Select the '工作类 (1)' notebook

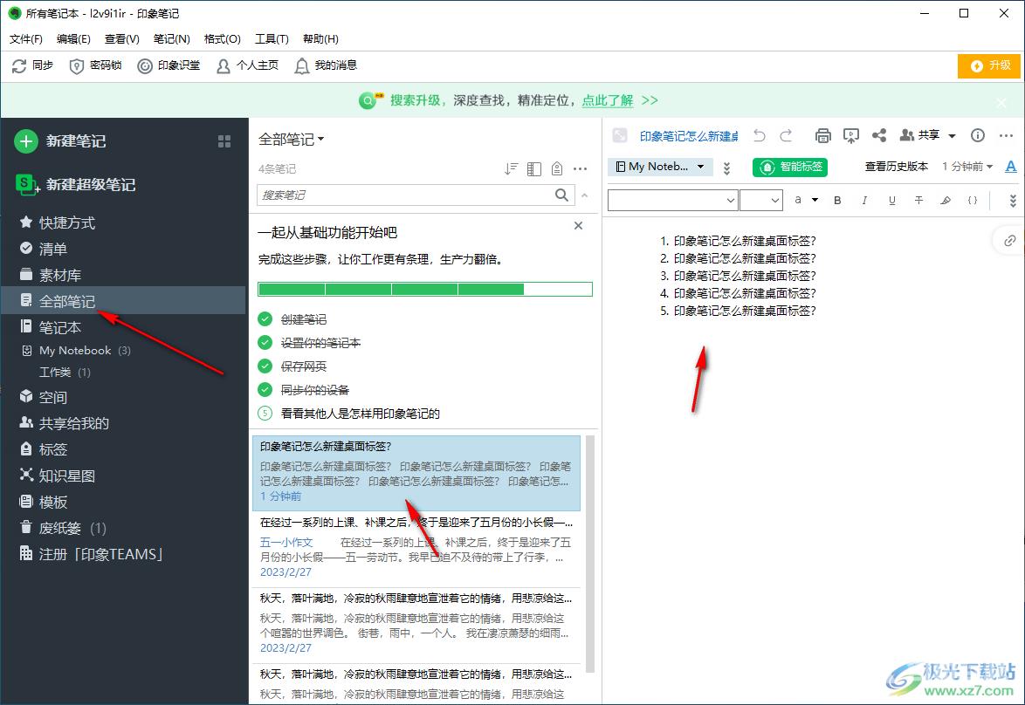[x=64, y=373]
